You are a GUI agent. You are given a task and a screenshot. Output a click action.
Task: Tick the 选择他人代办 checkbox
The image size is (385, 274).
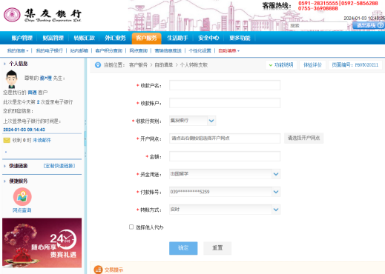(x=131, y=227)
